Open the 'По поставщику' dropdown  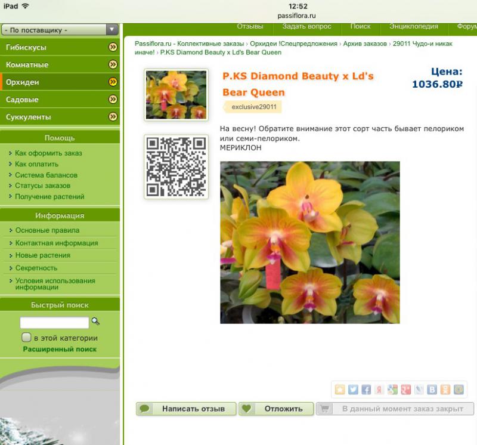coord(60,30)
